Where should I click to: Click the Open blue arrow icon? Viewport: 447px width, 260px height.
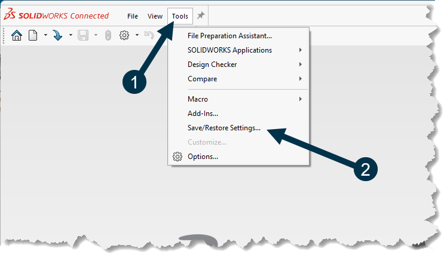57,35
